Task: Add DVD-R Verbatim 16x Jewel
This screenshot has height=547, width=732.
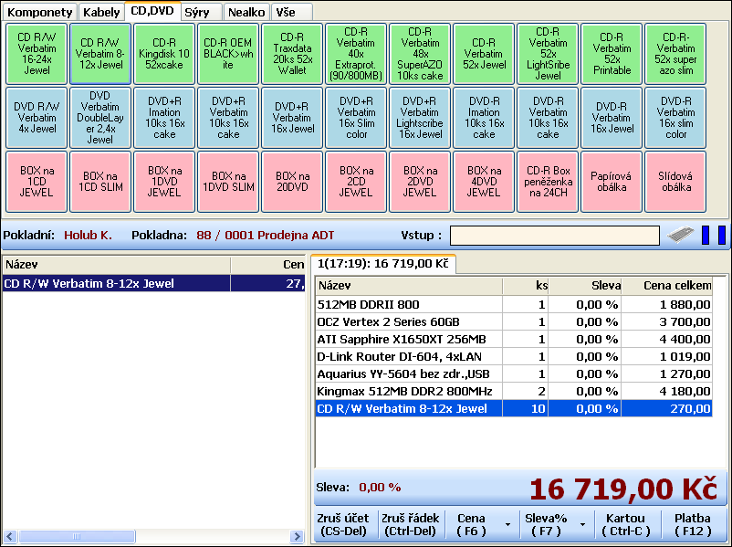Action: coord(612,118)
